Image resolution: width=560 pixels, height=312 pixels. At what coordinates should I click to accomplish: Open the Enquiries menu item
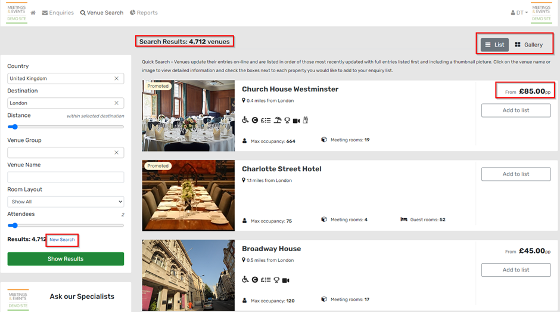(x=58, y=13)
